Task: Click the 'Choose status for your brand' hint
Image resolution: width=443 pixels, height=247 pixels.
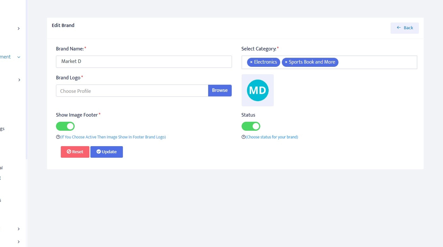Action: [x=272, y=137]
